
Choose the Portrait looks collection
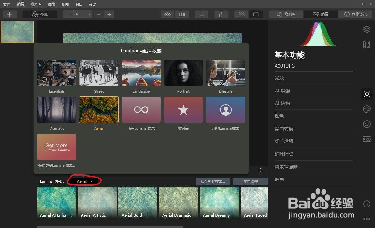(x=184, y=73)
